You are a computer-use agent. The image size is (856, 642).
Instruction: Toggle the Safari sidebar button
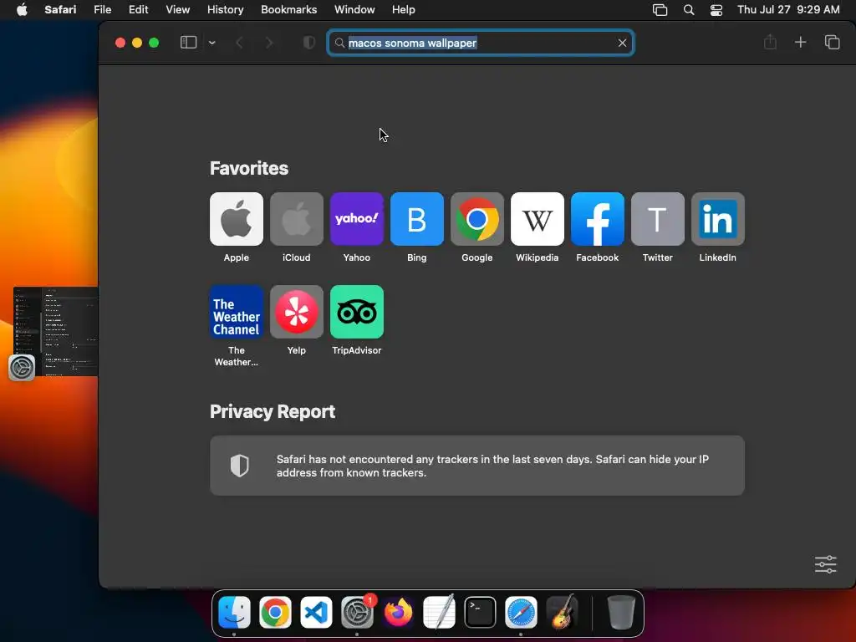point(188,43)
